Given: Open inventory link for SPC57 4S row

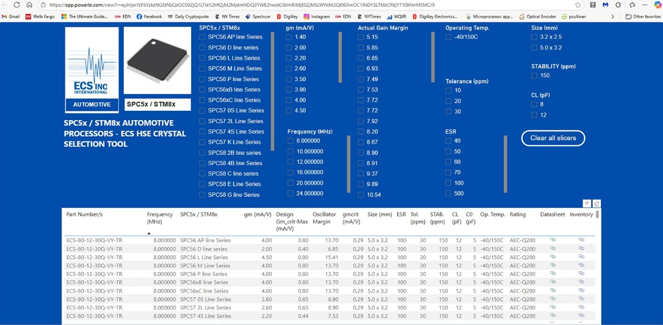Looking at the screenshot, I should 581,316.
